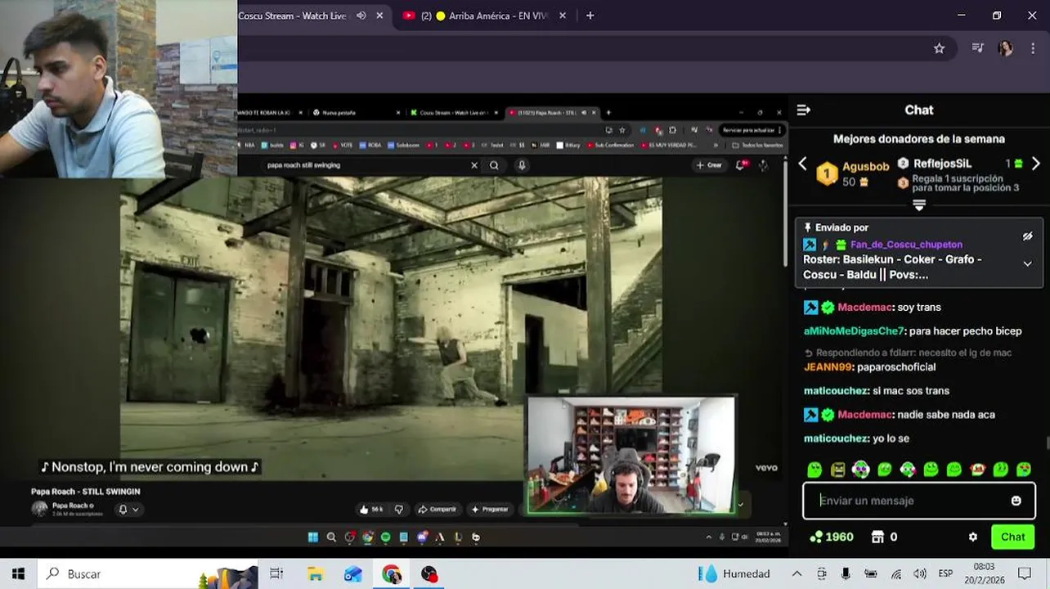Open Chrome from the taskbar

tap(392, 574)
